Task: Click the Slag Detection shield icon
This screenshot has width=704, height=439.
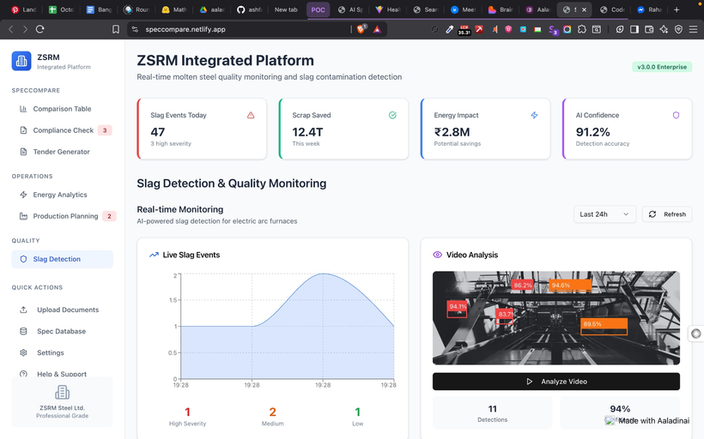Action: tap(23, 259)
